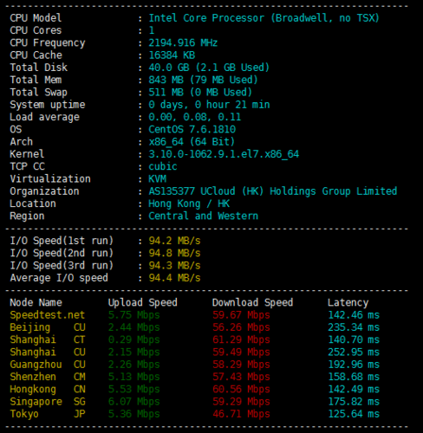The height and width of the screenshot is (433, 423).
Task: Click the Total Disk 40.0 GB value
Action: [x=209, y=68]
